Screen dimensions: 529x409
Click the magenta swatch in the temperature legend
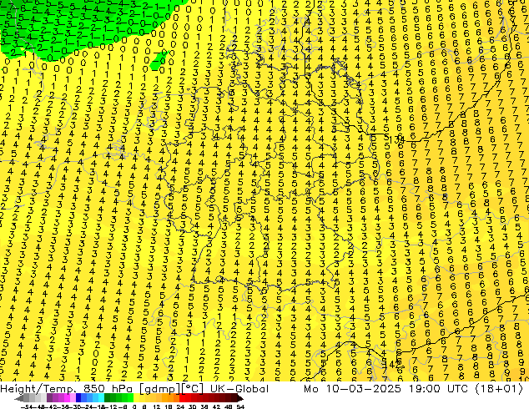67,398
